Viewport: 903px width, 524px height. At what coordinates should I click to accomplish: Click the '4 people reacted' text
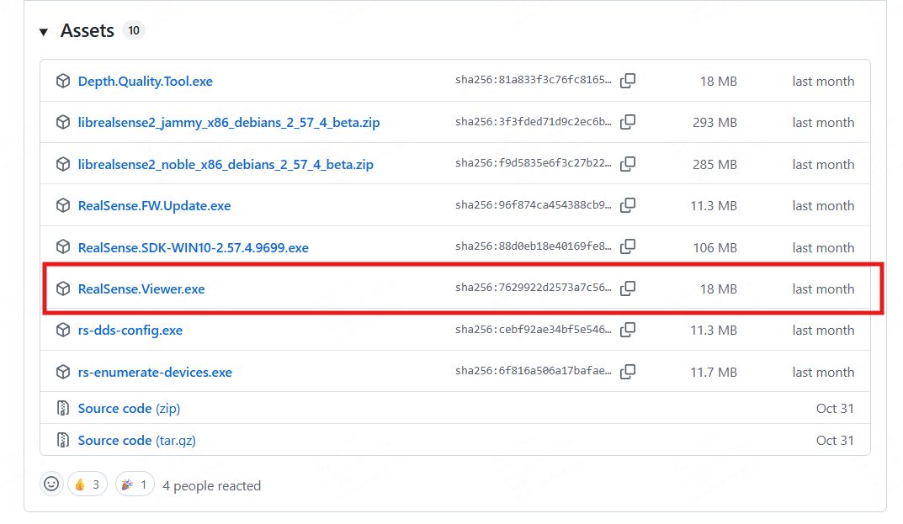pyautogui.click(x=211, y=486)
